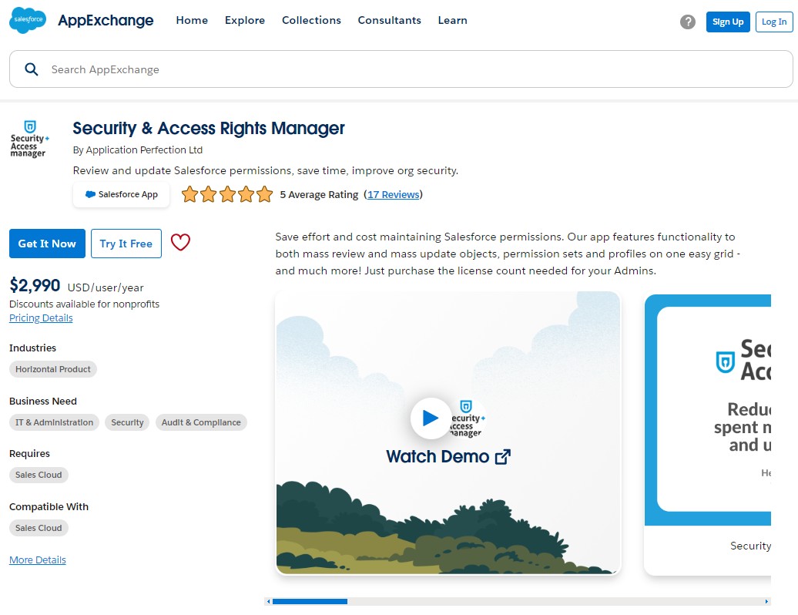
Task: Click the search magnifier icon
Action: pos(31,69)
